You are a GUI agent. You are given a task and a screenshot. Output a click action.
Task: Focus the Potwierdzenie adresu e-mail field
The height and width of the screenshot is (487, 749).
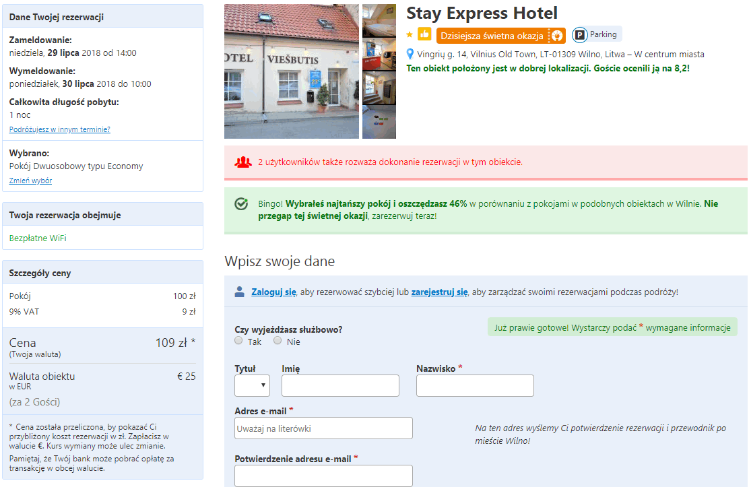tap(323, 476)
